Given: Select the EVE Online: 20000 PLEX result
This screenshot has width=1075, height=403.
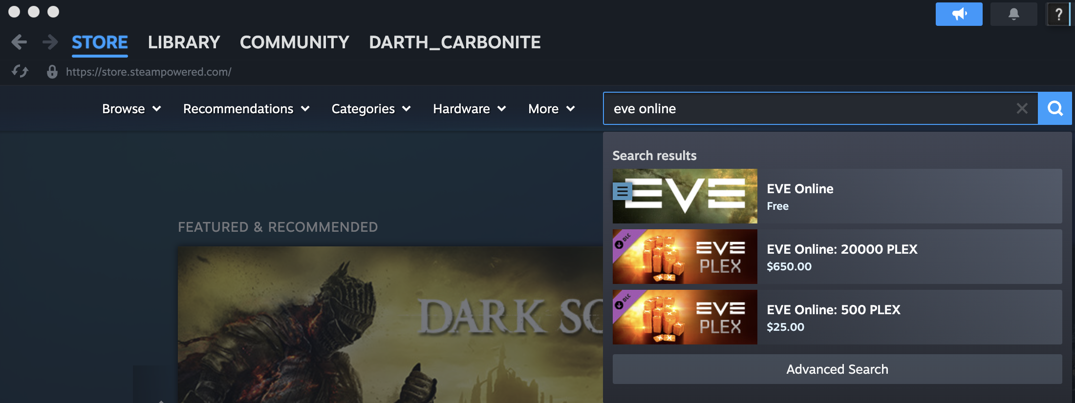Looking at the screenshot, I should pyautogui.click(x=838, y=257).
